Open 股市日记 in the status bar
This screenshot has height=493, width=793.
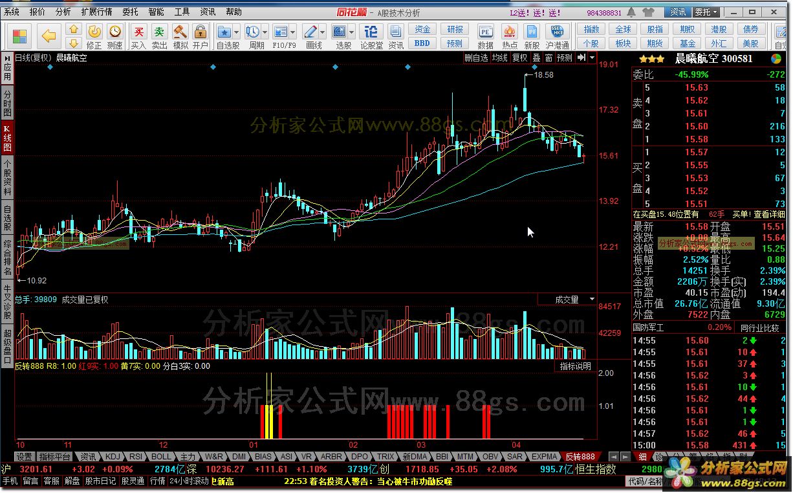pos(101,481)
